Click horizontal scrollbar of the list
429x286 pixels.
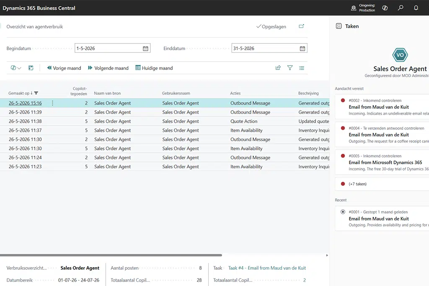click(111, 255)
